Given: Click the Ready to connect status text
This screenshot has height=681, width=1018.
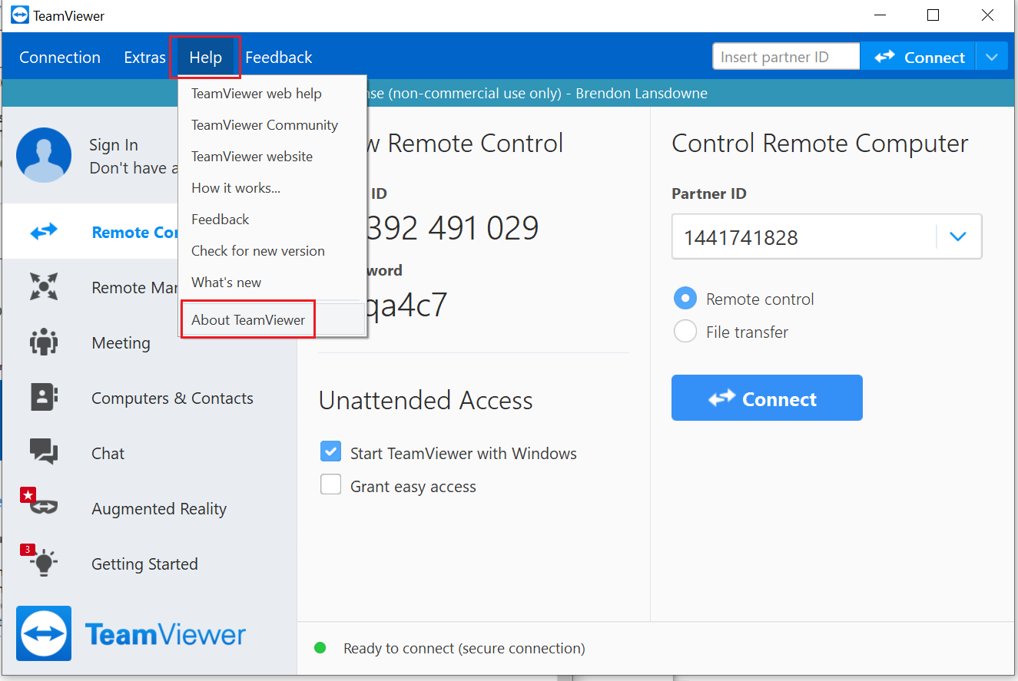Looking at the screenshot, I should tap(464, 649).
